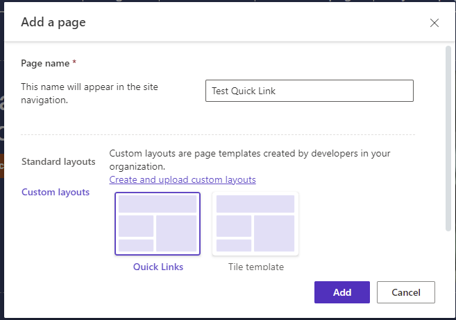Click the dialog vertical scrollbar

pos(448,139)
